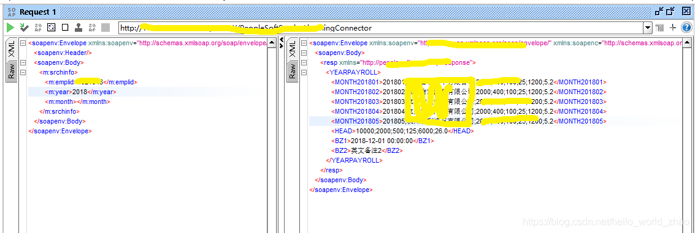Click the person-shaped clone request icon
Screen dimensions: 695x233
[x=79, y=28]
